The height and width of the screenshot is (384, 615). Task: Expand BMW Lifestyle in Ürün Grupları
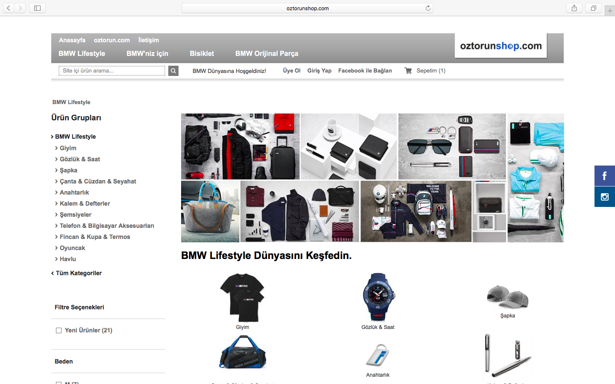pyautogui.click(x=75, y=137)
